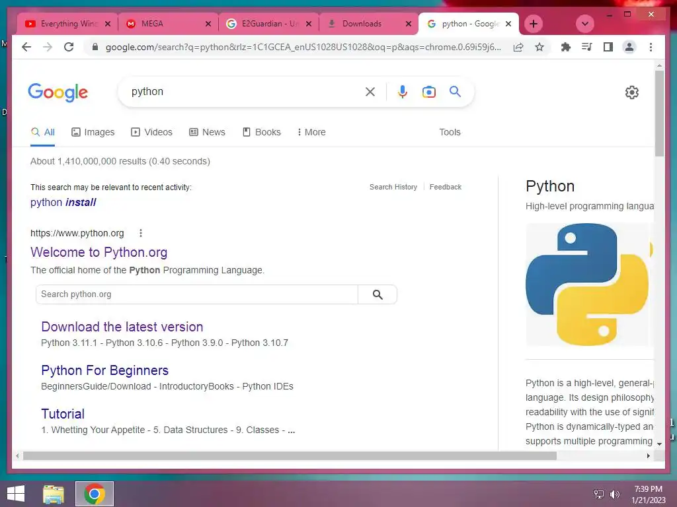Search by image with the camera icon

(x=428, y=92)
